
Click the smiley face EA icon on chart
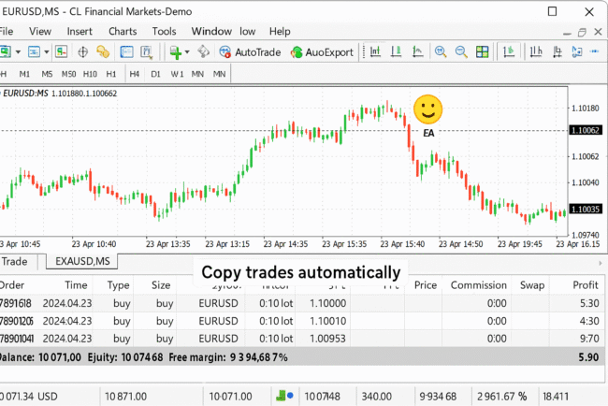(427, 110)
